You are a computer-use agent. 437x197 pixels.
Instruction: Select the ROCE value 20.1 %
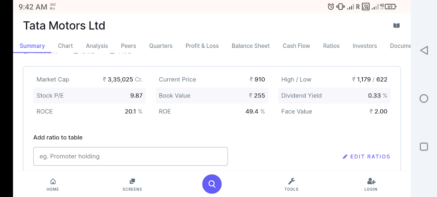pos(134,112)
